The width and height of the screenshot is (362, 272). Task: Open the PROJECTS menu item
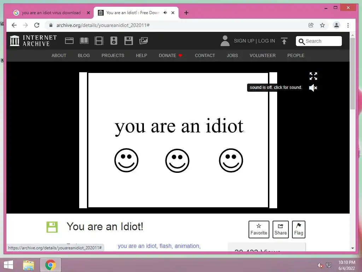click(x=113, y=56)
